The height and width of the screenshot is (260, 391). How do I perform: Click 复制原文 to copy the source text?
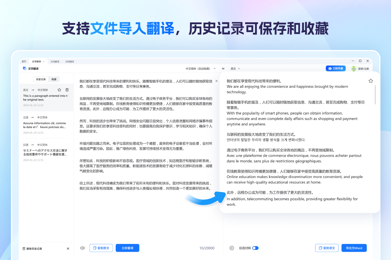click(x=100, y=248)
